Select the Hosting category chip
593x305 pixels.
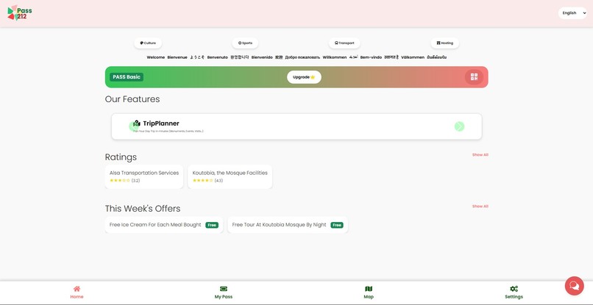(444, 43)
